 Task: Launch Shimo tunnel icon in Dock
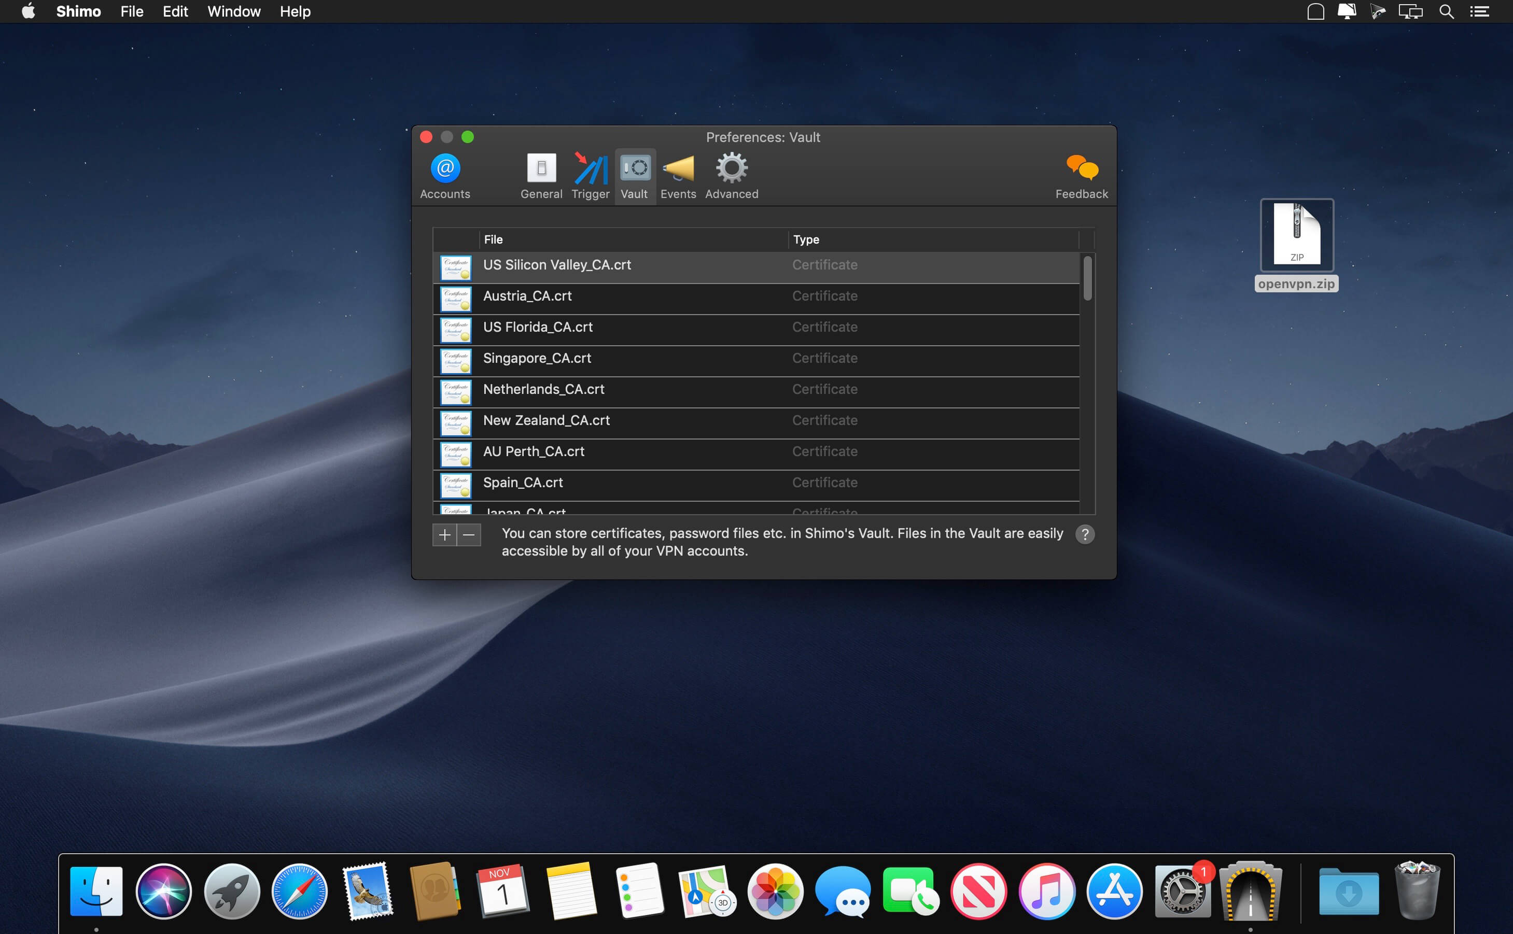pos(1250,891)
